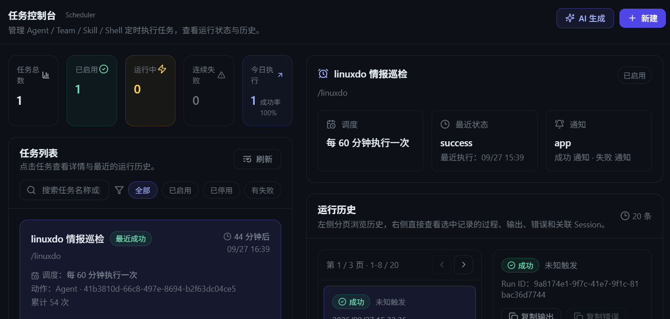The image size is (670, 319).
Task: Go to next history page arrow
Action: [x=464, y=265]
